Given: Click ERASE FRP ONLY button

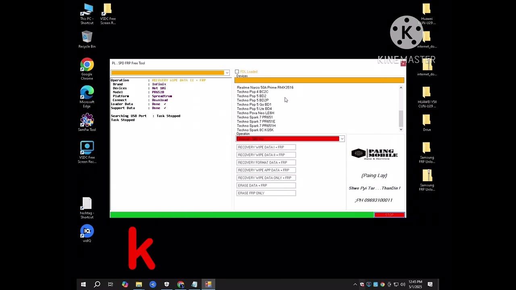Looking at the screenshot, I should pyautogui.click(x=266, y=193).
